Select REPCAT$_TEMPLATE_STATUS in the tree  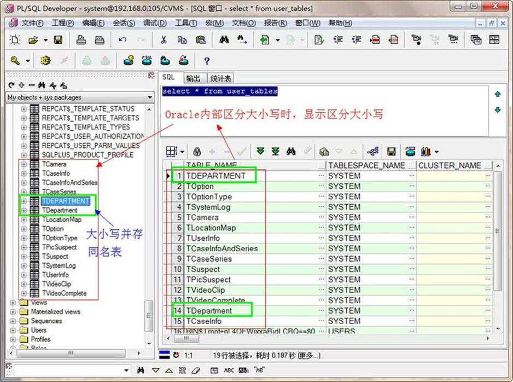point(89,109)
